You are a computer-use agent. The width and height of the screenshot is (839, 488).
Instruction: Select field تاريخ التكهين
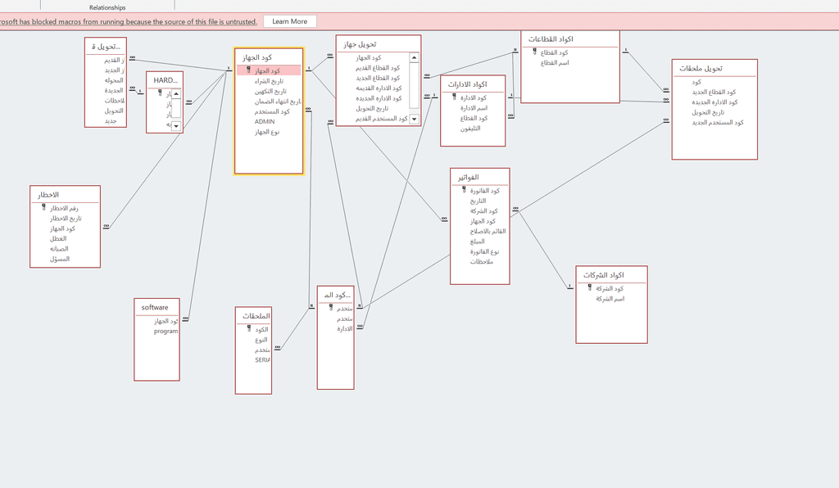coord(269,91)
